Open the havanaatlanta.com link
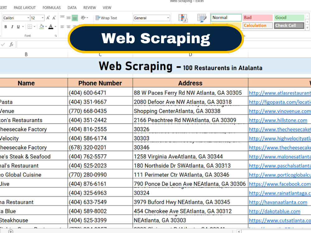Viewport: 311px width, 233px height. pos(278,202)
